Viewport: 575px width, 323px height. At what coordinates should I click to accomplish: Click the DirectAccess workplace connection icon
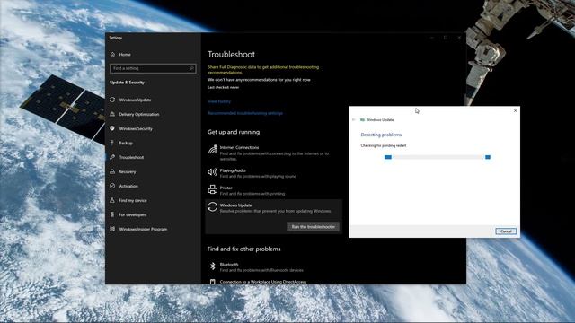(212, 282)
